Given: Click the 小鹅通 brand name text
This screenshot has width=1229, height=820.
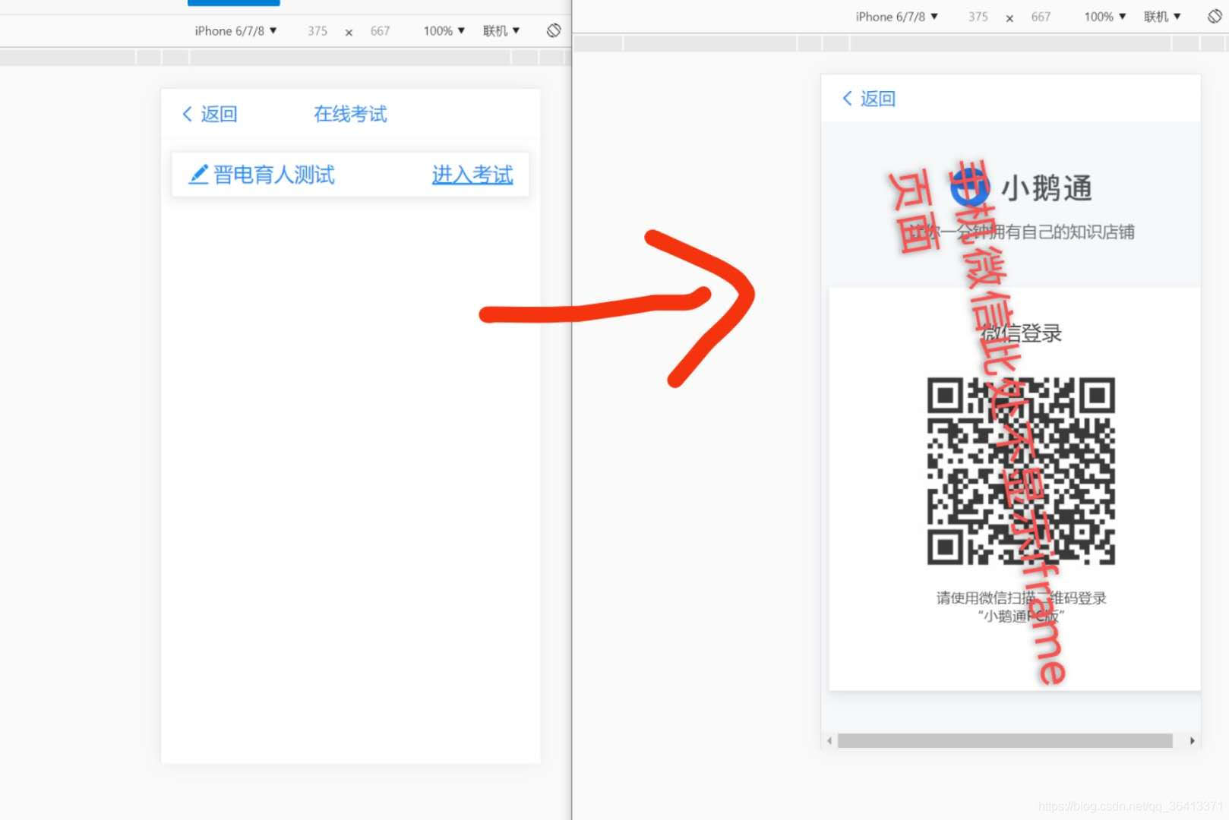Looking at the screenshot, I should click(x=1047, y=188).
